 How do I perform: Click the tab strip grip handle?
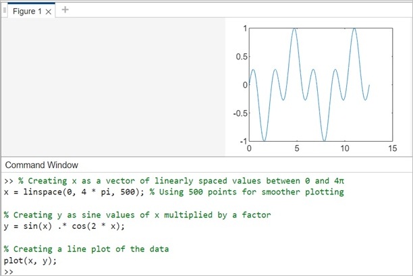point(5,10)
